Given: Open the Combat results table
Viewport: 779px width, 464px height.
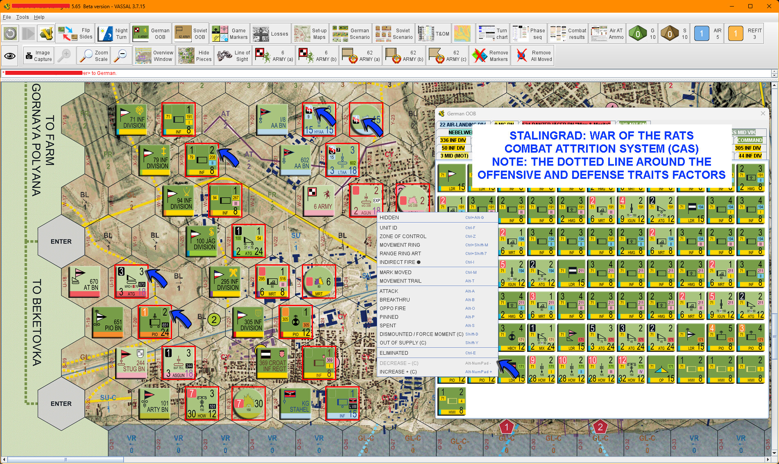Looking at the screenshot, I should coord(568,34).
